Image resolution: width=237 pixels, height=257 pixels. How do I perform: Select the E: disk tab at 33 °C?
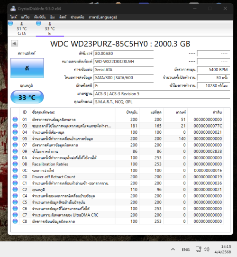click(50, 28)
